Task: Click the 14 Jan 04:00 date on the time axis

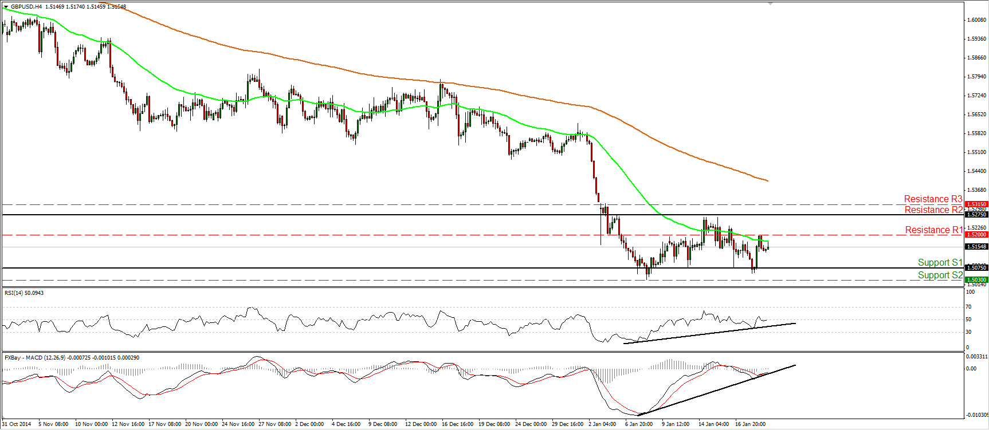Action: click(x=713, y=424)
